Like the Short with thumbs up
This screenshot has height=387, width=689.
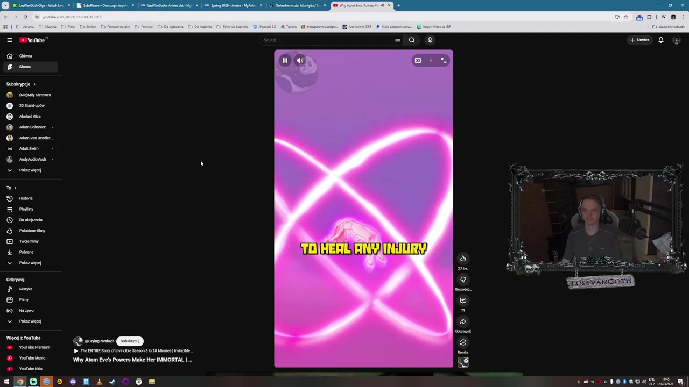[463, 259]
